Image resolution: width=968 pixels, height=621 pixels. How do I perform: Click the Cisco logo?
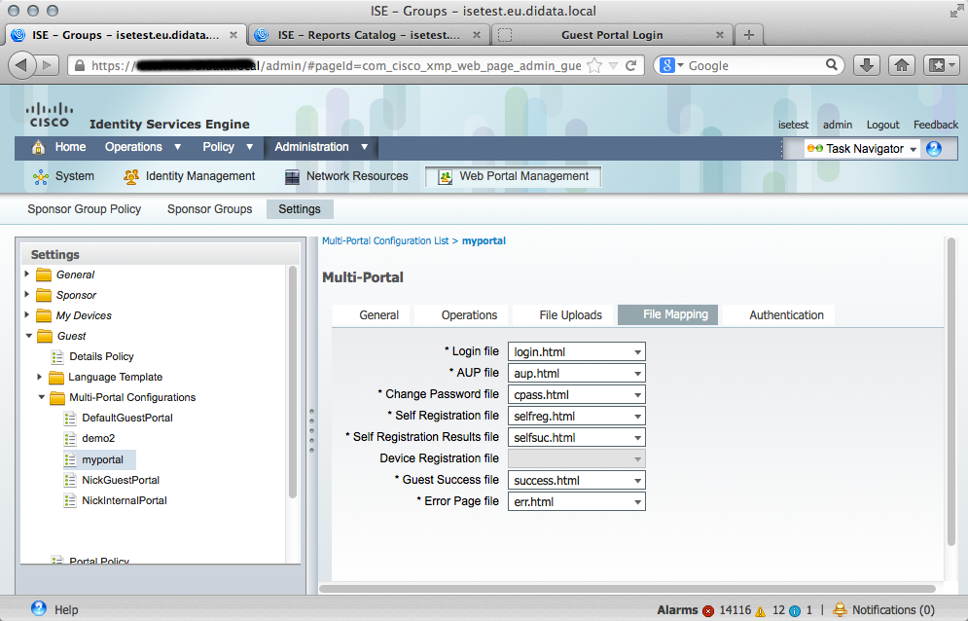point(50,116)
